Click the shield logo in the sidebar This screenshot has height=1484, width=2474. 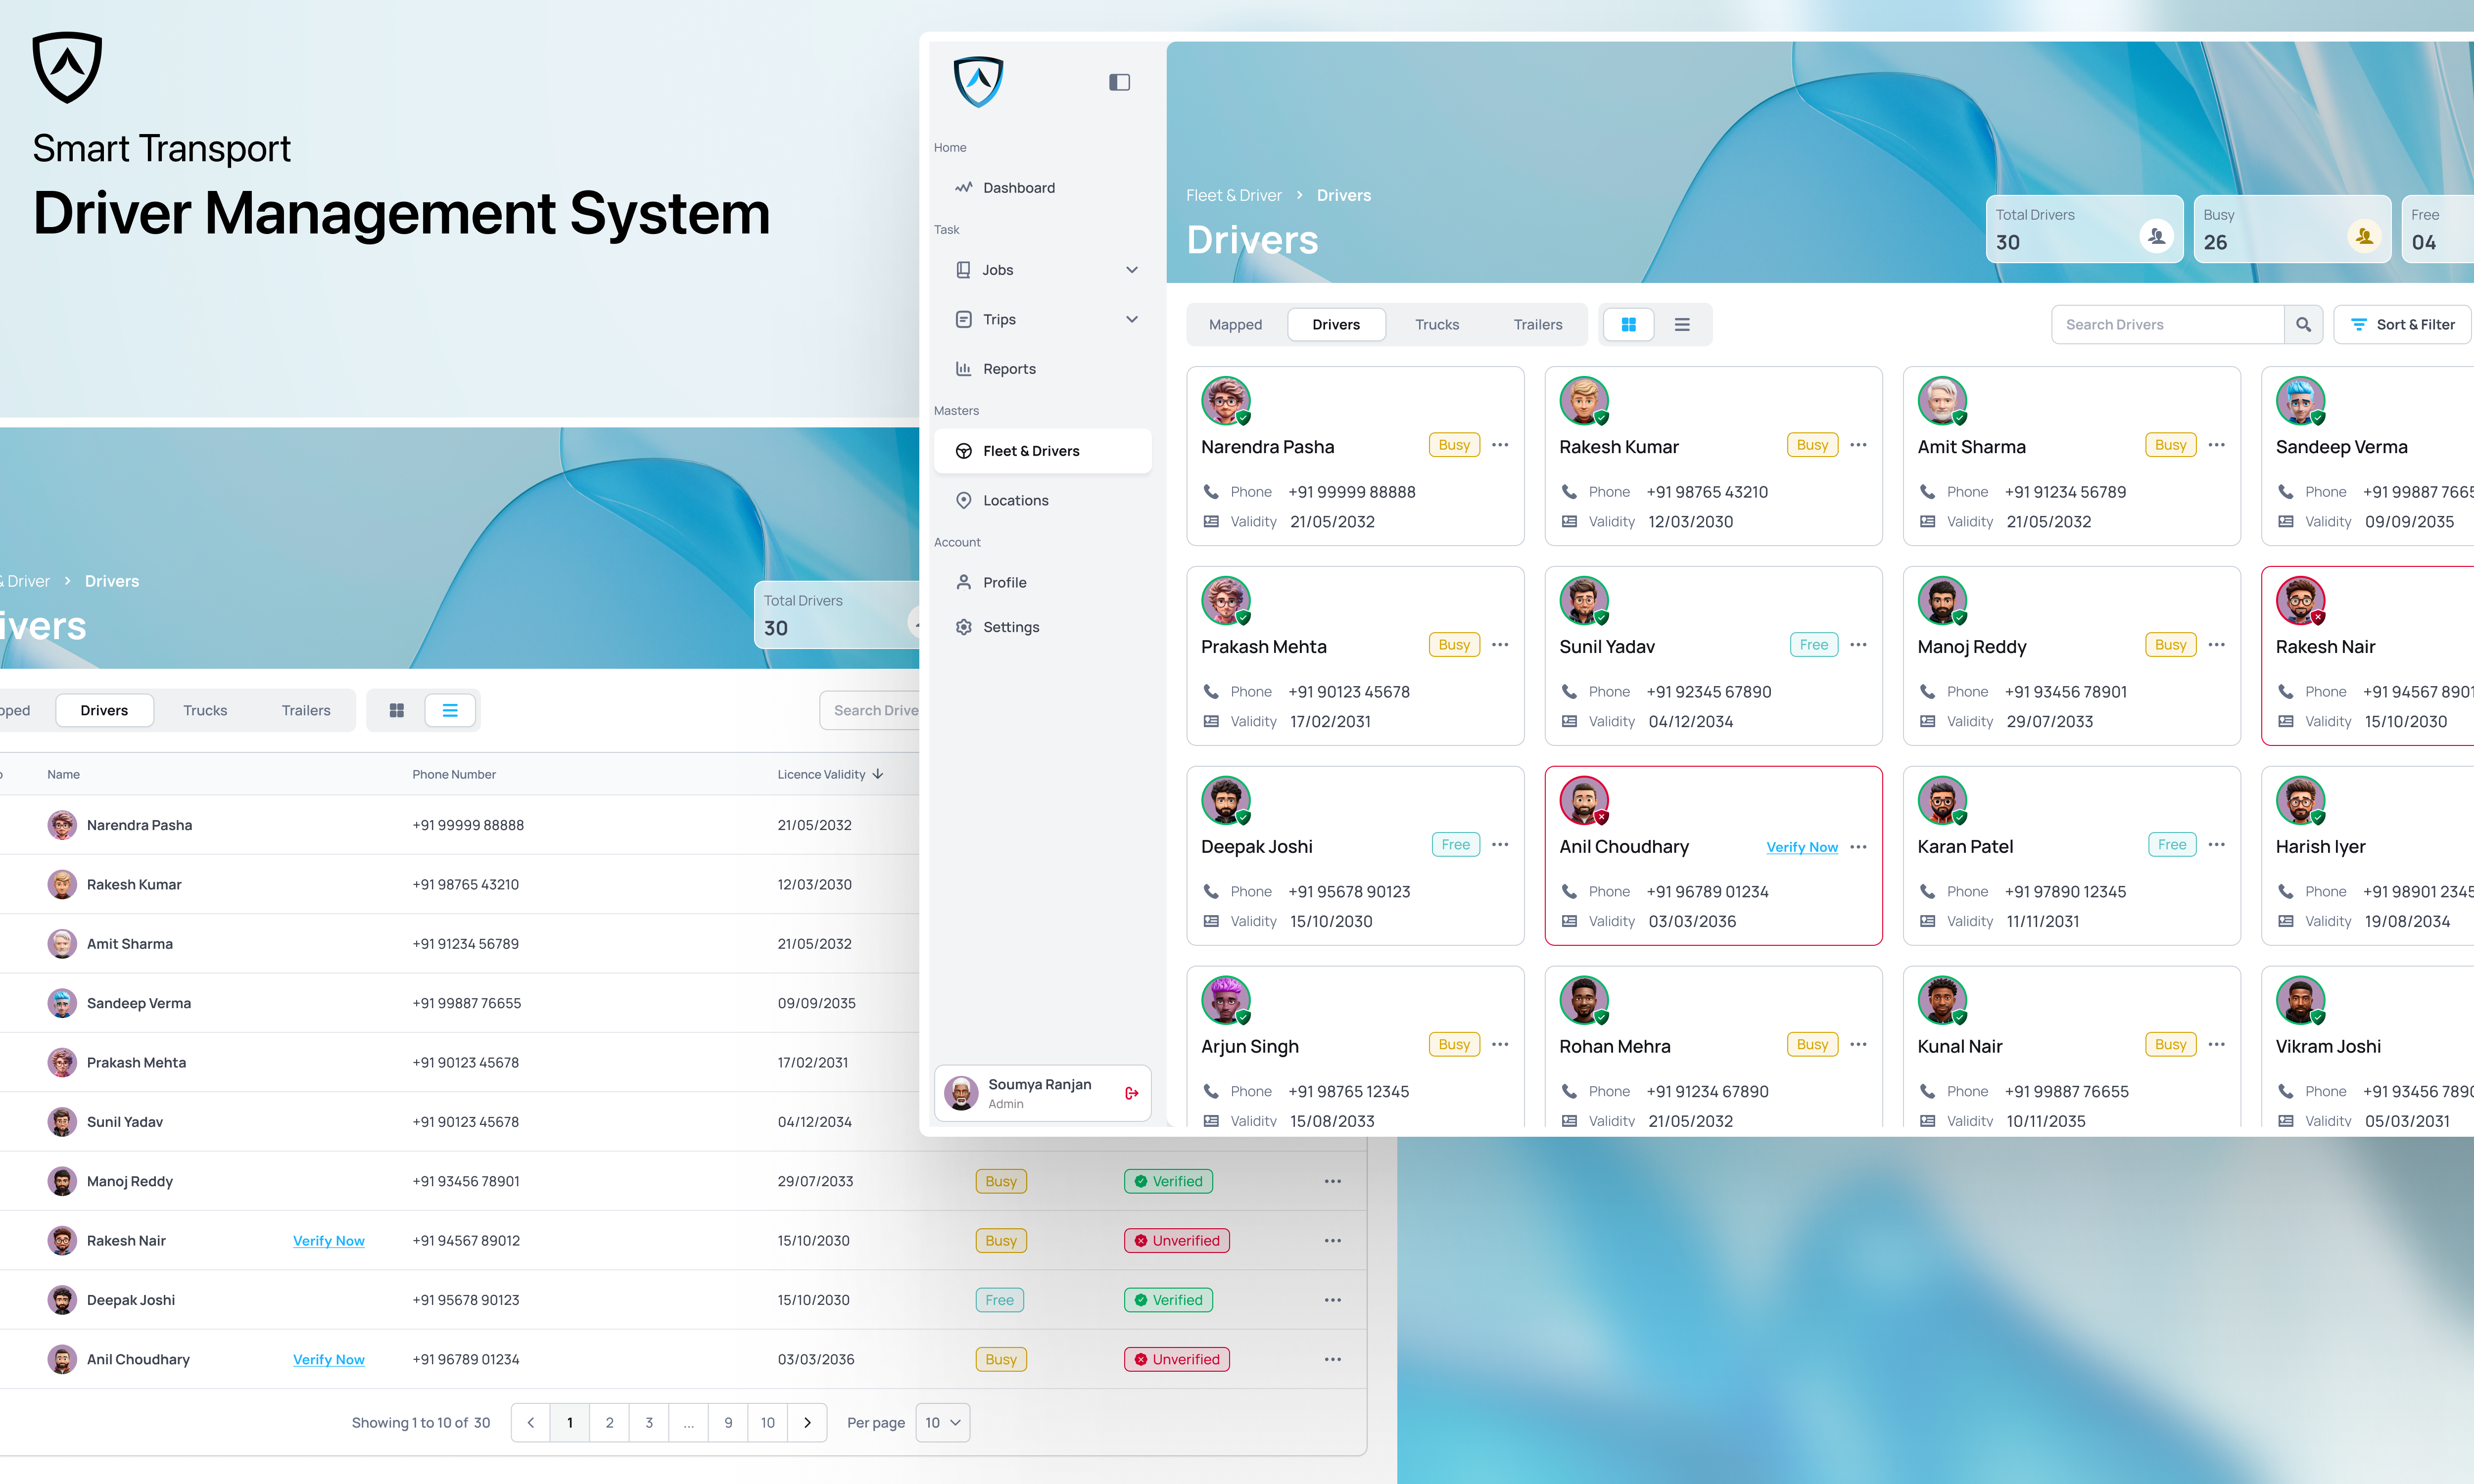point(977,81)
